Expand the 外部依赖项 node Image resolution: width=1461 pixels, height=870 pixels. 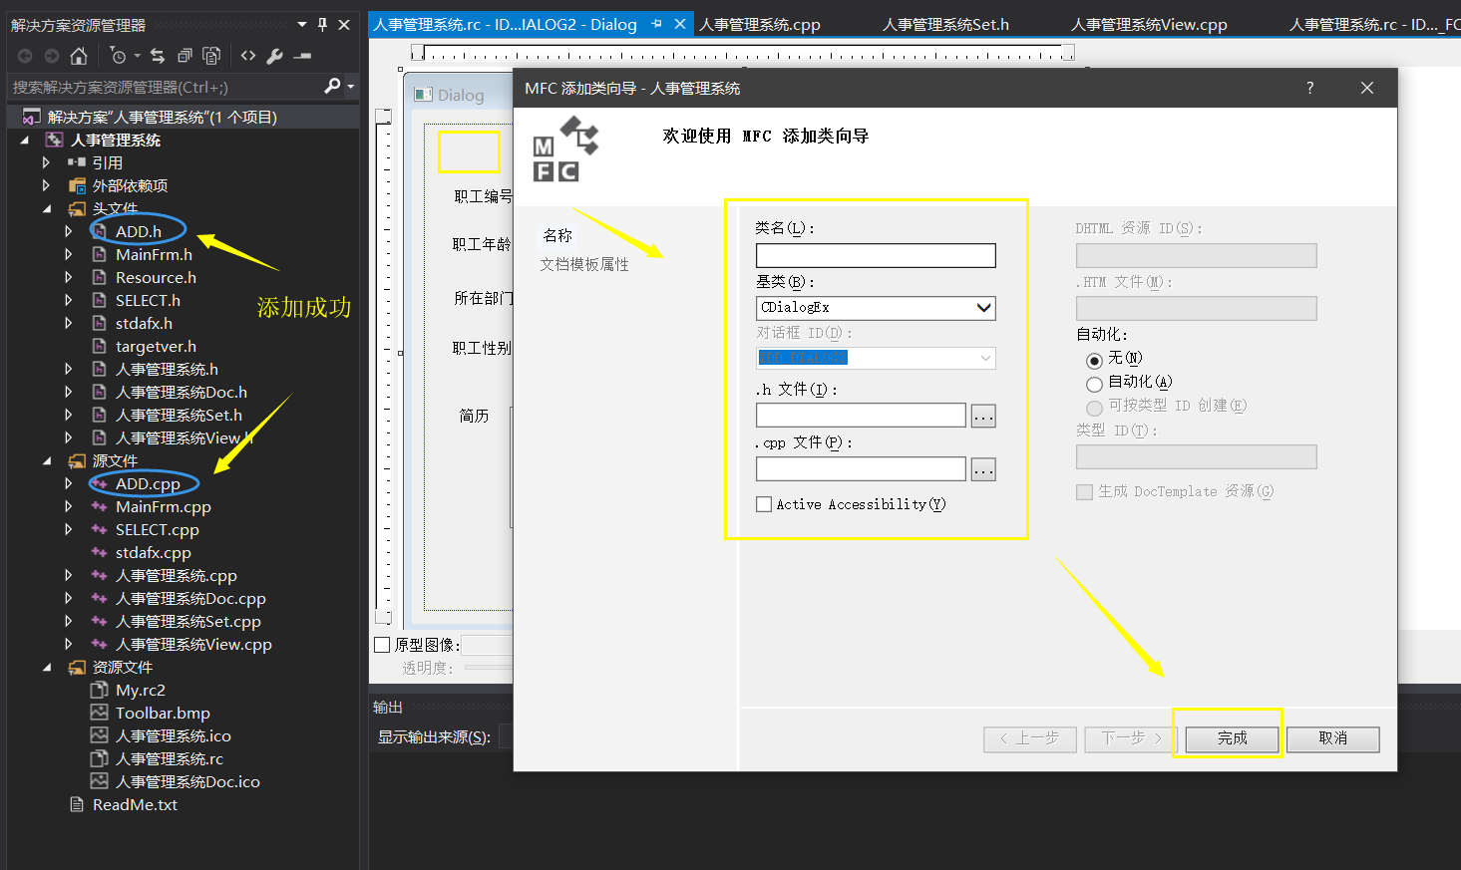click(x=46, y=185)
